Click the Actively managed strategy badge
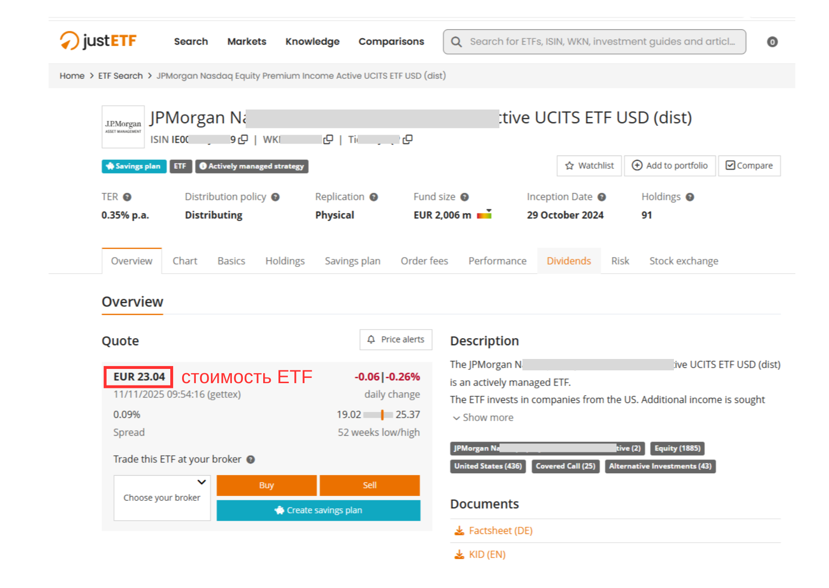This screenshot has height=588, width=829. coord(252,166)
